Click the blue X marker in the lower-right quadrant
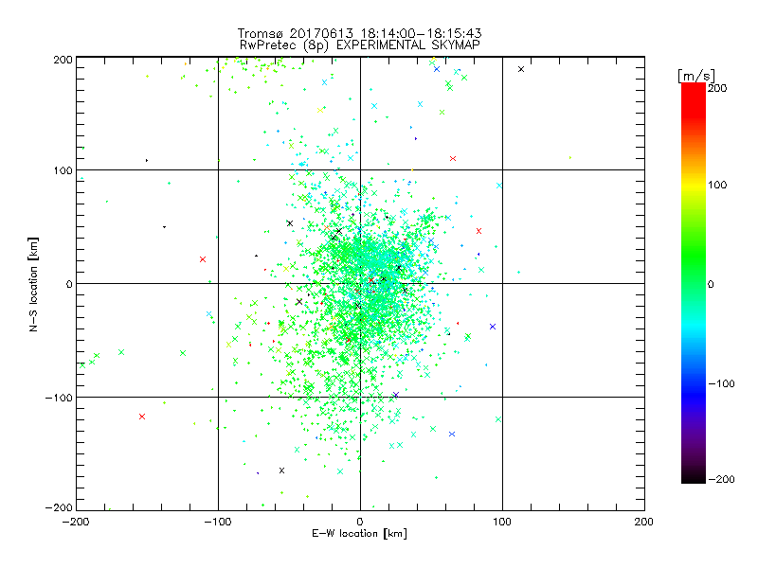Viewport: 758px width, 568px height. click(x=452, y=435)
